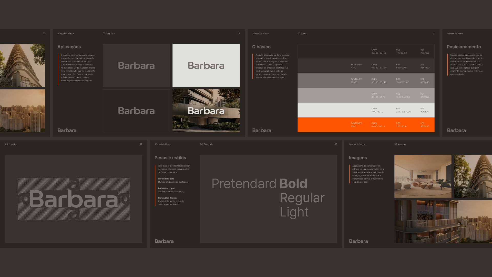Click the orange #FF5500 color row
The width and height of the screenshot is (492, 277).
point(366,125)
